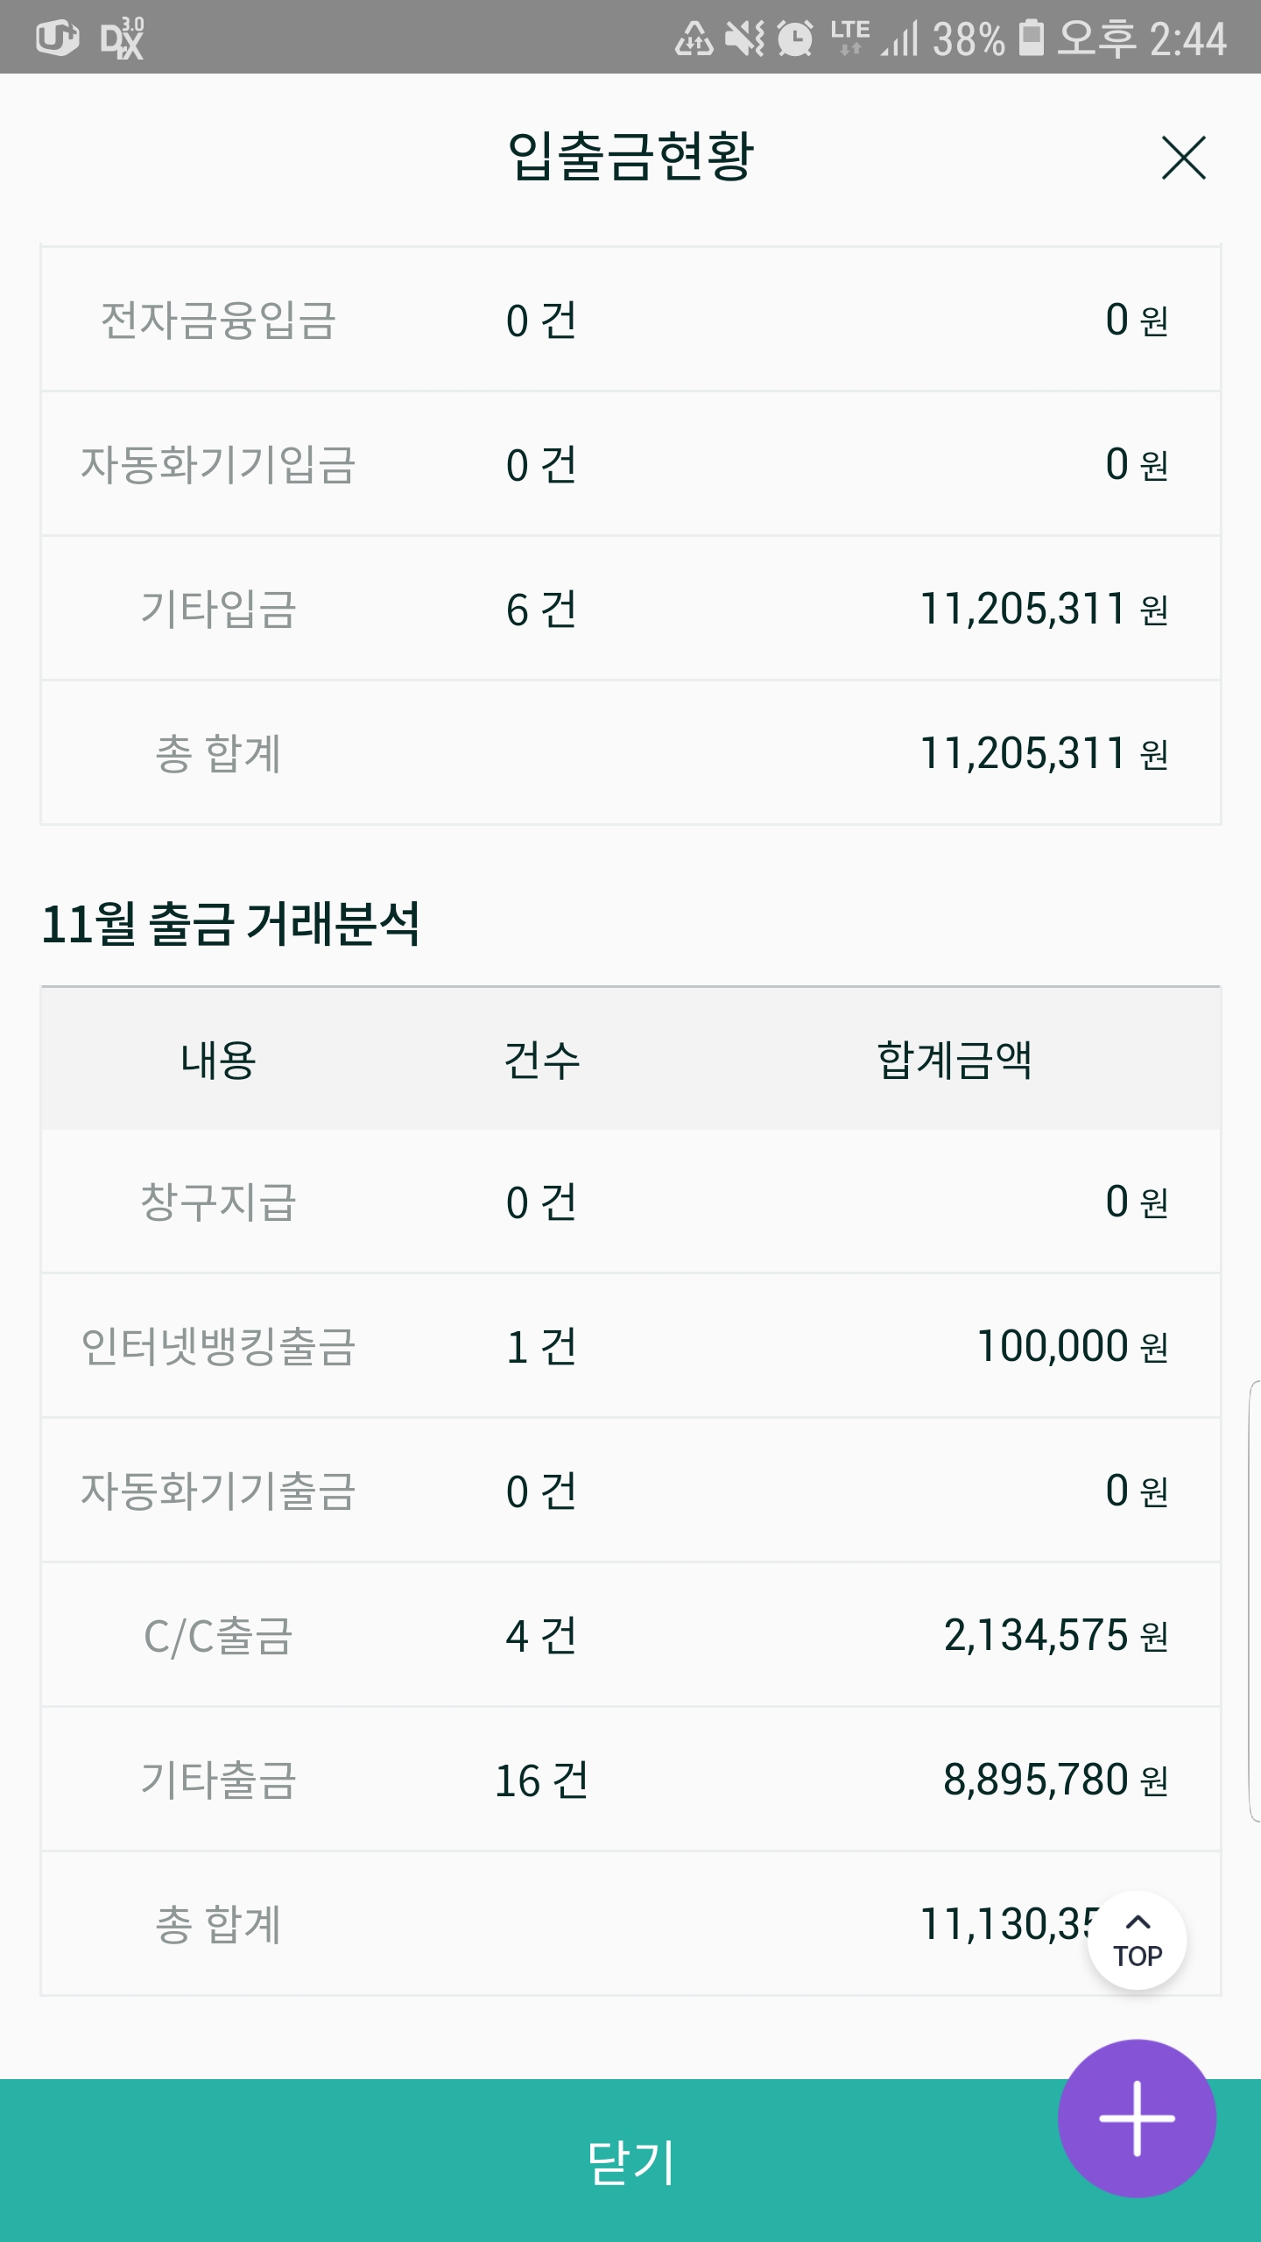Tap the purple plus floating button

point(1137,2118)
